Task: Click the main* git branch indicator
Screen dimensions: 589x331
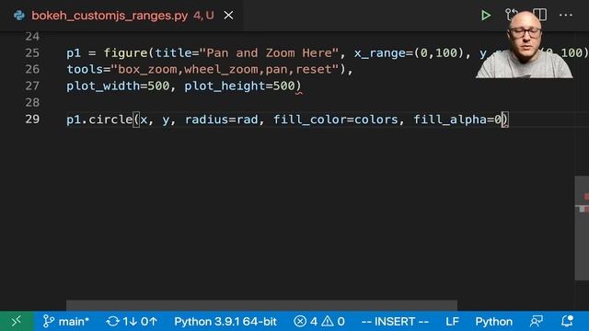Action: (65, 321)
